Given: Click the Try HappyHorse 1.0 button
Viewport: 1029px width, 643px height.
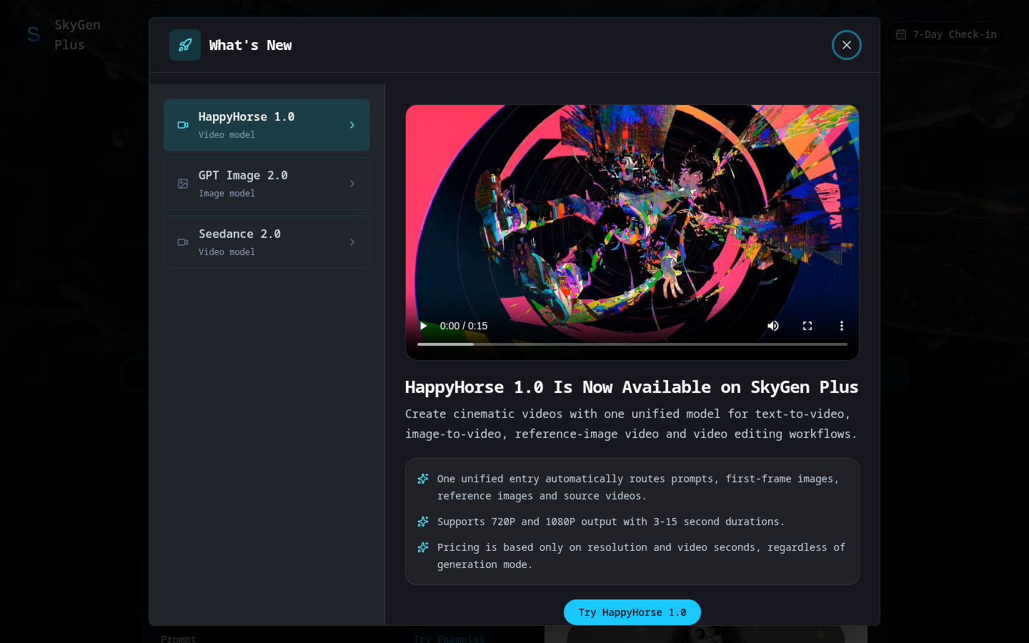Looking at the screenshot, I should click(632, 612).
